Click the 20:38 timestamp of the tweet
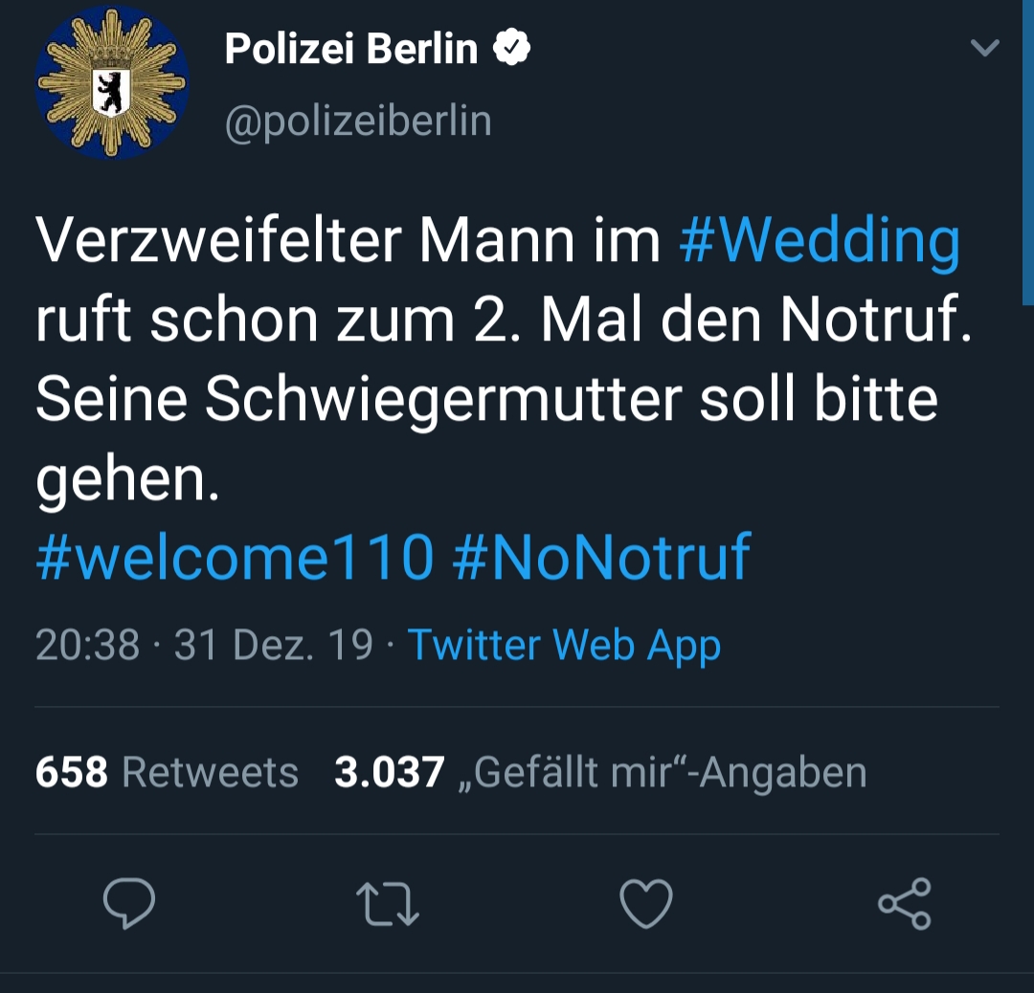 click(88, 646)
